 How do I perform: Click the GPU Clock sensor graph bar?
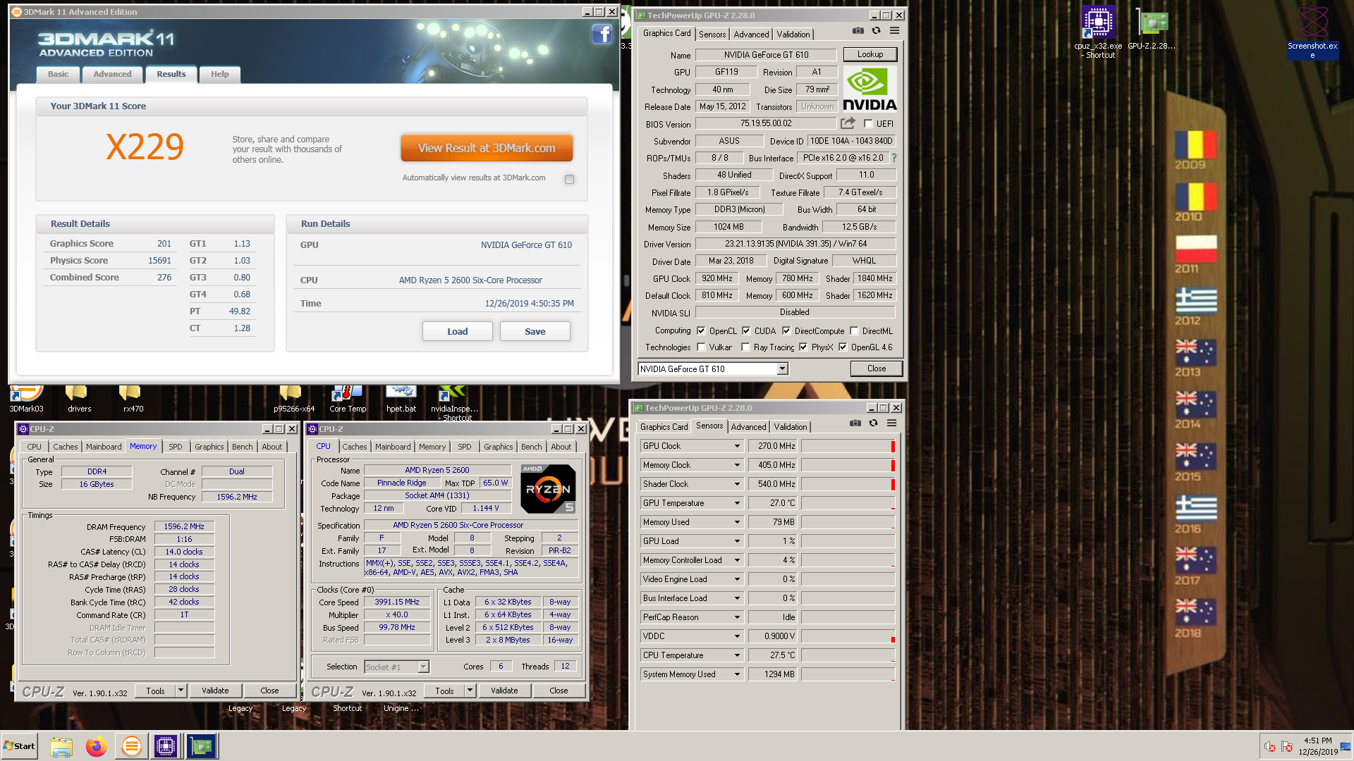[848, 446]
